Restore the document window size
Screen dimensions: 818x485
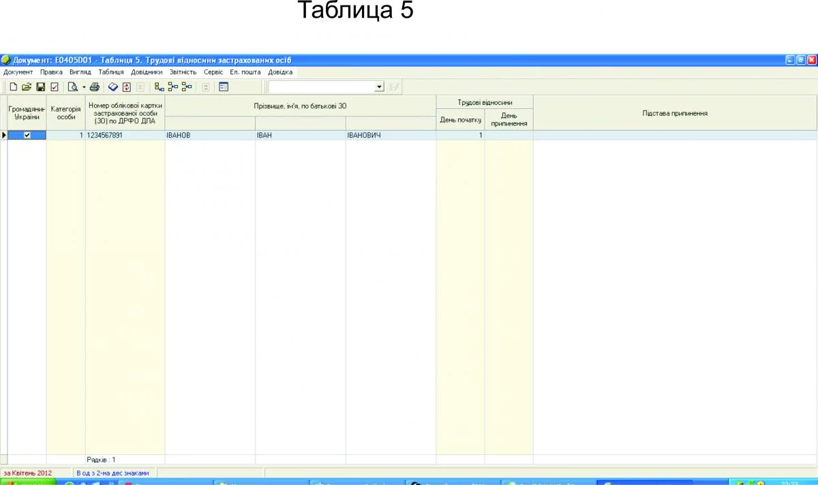click(801, 60)
